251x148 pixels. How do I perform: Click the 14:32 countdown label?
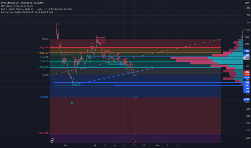coord(246,75)
